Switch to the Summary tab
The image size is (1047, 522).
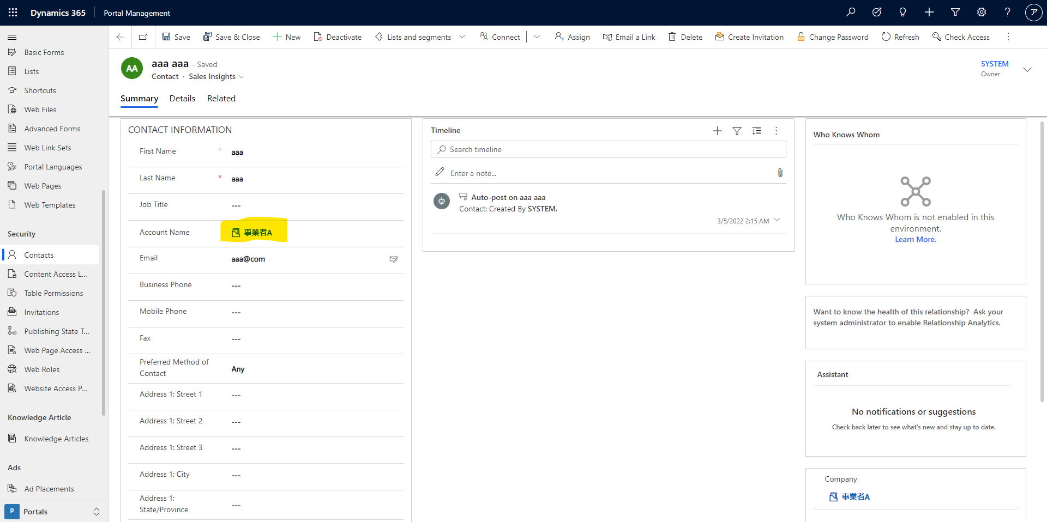click(x=139, y=99)
